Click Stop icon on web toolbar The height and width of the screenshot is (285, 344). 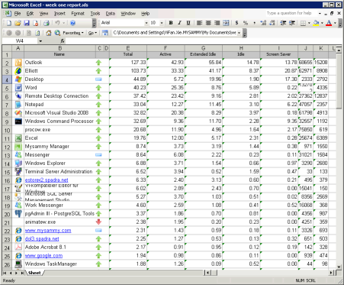pyautogui.click(x=29, y=33)
